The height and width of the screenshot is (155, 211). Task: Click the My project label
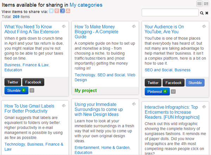[x=86, y=90]
